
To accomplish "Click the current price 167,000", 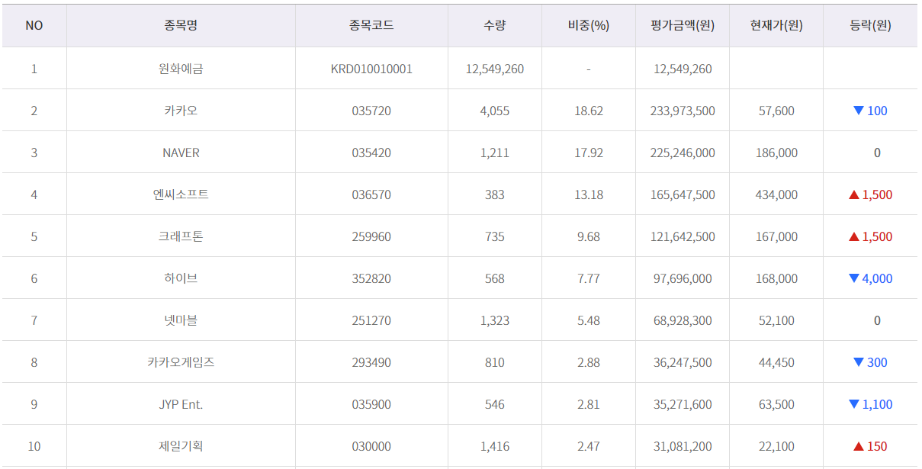I will (776, 236).
